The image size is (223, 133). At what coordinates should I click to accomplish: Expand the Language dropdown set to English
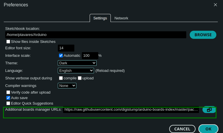click(76, 70)
